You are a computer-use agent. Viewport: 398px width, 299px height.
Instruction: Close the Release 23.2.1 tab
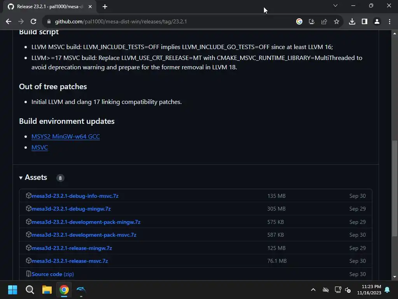(90, 7)
